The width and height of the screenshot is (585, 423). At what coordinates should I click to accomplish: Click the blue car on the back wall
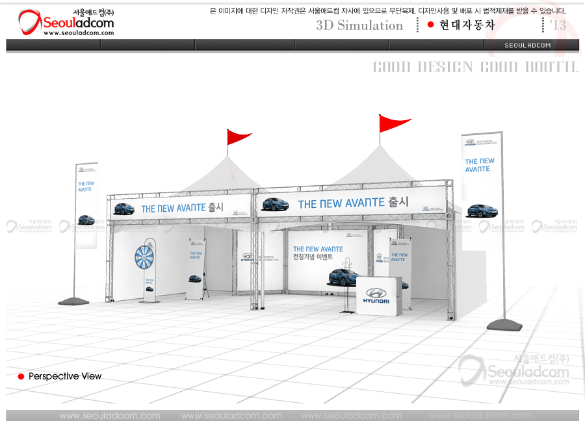(x=343, y=276)
